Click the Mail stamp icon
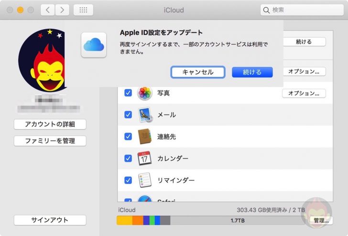Image resolution: width=348 pixels, height=236 pixels. [x=145, y=115]
